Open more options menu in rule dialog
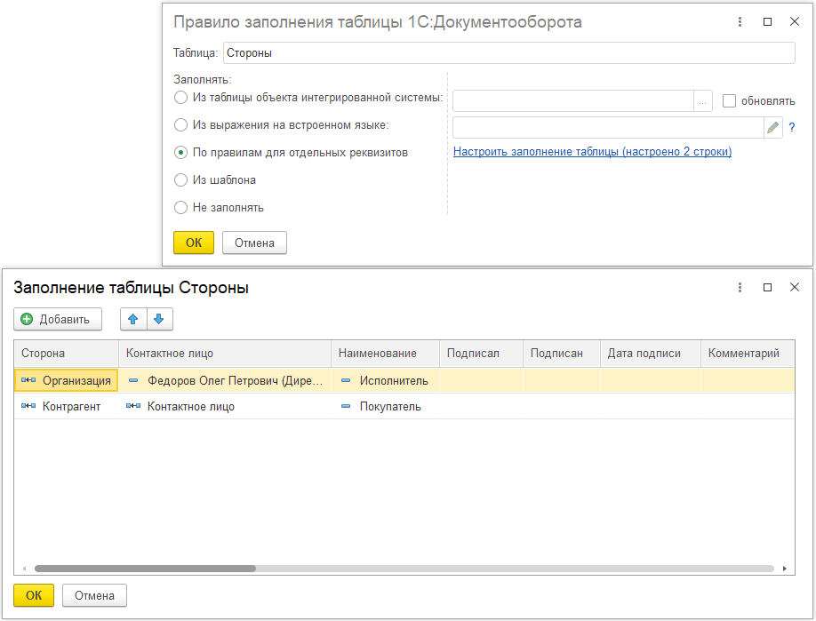The width and height of the screenshot is (816, 621). click(x=740, y=22)
